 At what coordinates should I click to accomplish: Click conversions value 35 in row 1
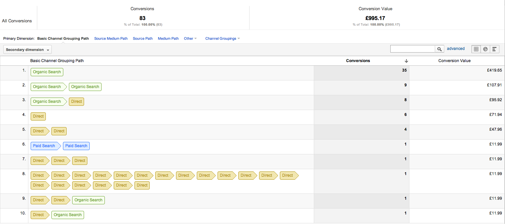[x=404, y=70]
